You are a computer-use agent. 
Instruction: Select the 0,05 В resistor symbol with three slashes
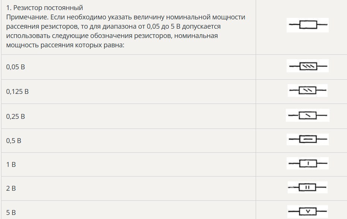pos(307,66)
